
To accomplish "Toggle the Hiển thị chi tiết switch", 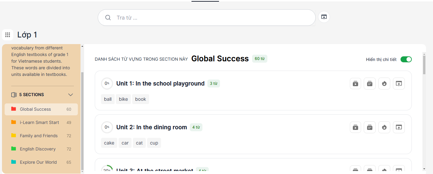I will tap(406, 59).
